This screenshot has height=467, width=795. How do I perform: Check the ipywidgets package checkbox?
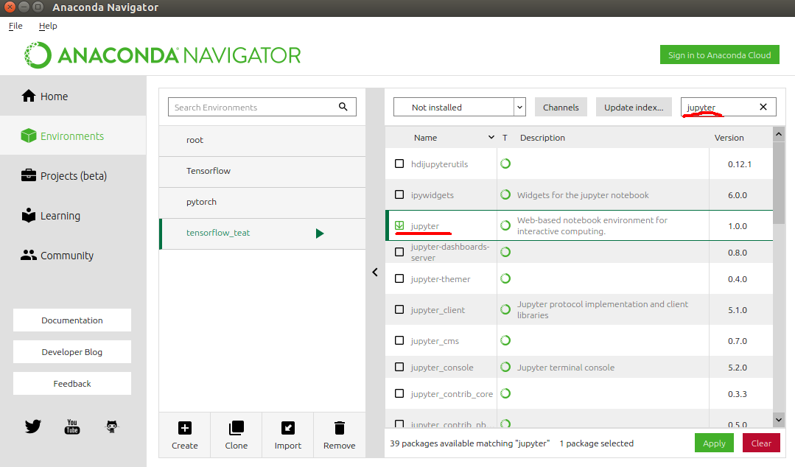click(399, 194)
